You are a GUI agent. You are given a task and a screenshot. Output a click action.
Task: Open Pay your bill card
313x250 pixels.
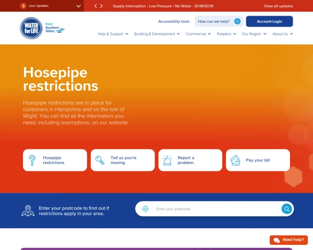(x=258, y=160)
